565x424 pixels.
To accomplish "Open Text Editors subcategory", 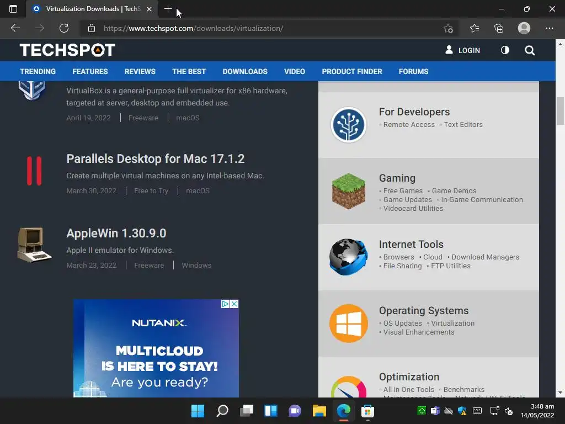I will coord(463,124).
